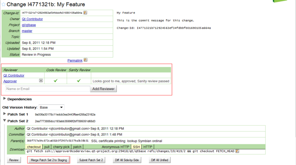
Task: Open the qt/qtbase project link
Action: (x=28, y=25)
